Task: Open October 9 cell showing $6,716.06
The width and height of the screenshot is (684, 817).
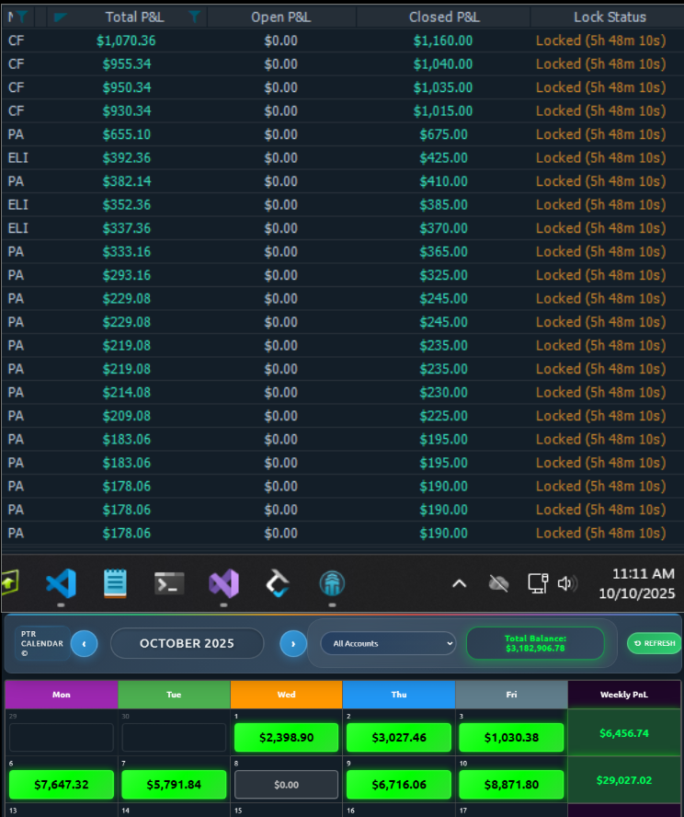Action: [x=399, y=784]
